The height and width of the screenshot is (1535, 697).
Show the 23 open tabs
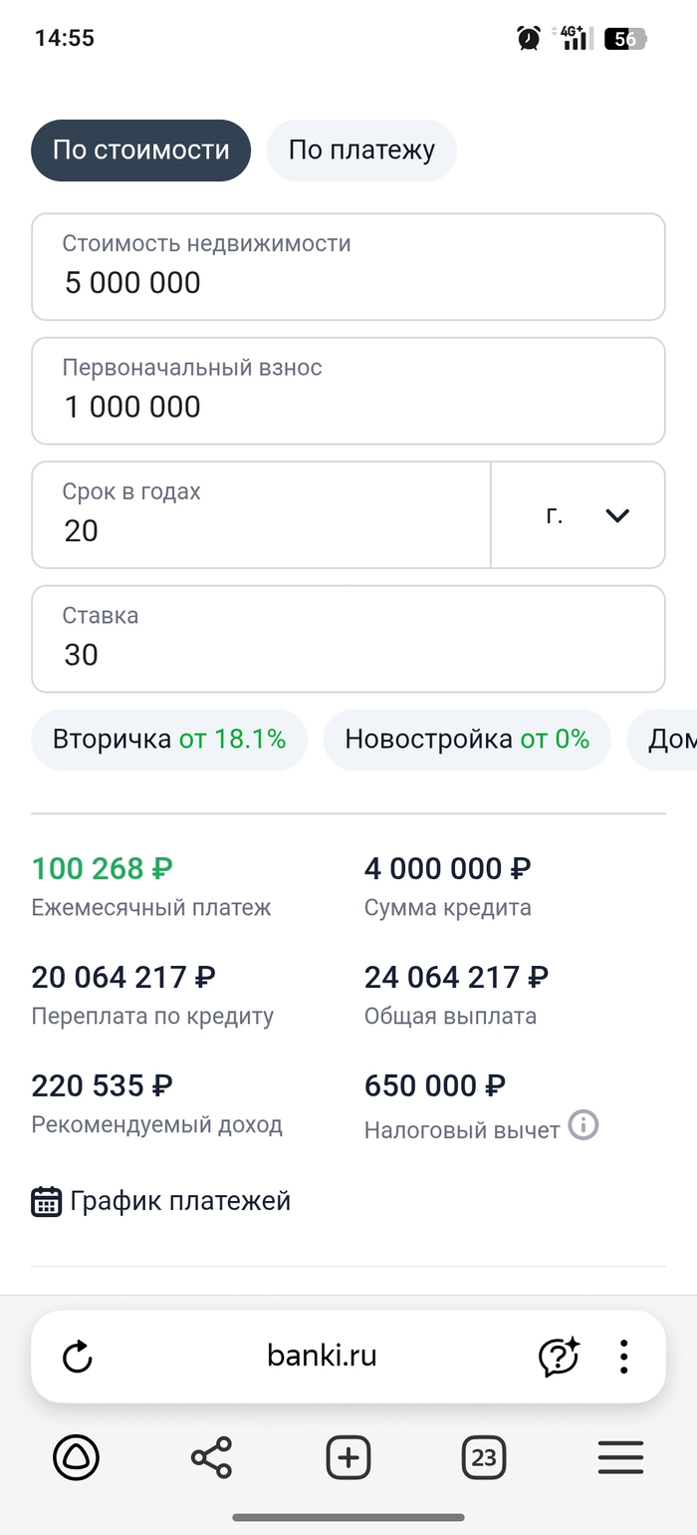coord(484,1459)
